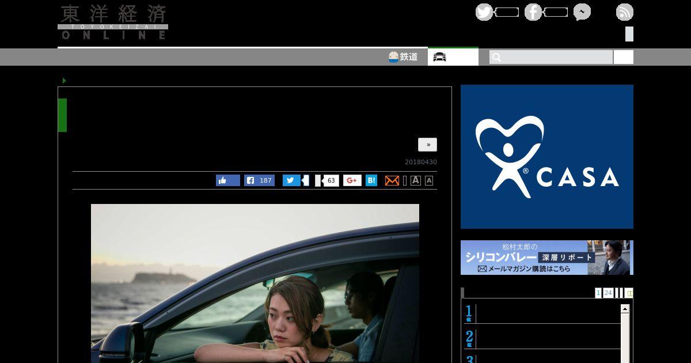Image resolution: width=691 pixels, height=363 pixels.
Task: Bookmark article with Hatena B! button
Action: [371, 180]
